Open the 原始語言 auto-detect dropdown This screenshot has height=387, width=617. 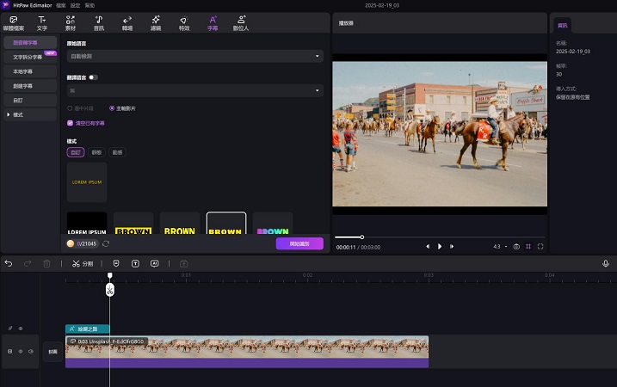[x=194, y=56]
